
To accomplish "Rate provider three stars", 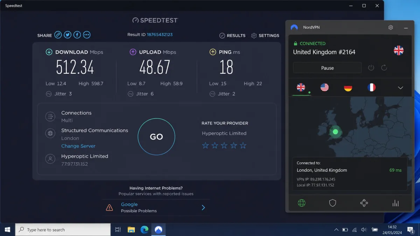I will tap(224, 145).
